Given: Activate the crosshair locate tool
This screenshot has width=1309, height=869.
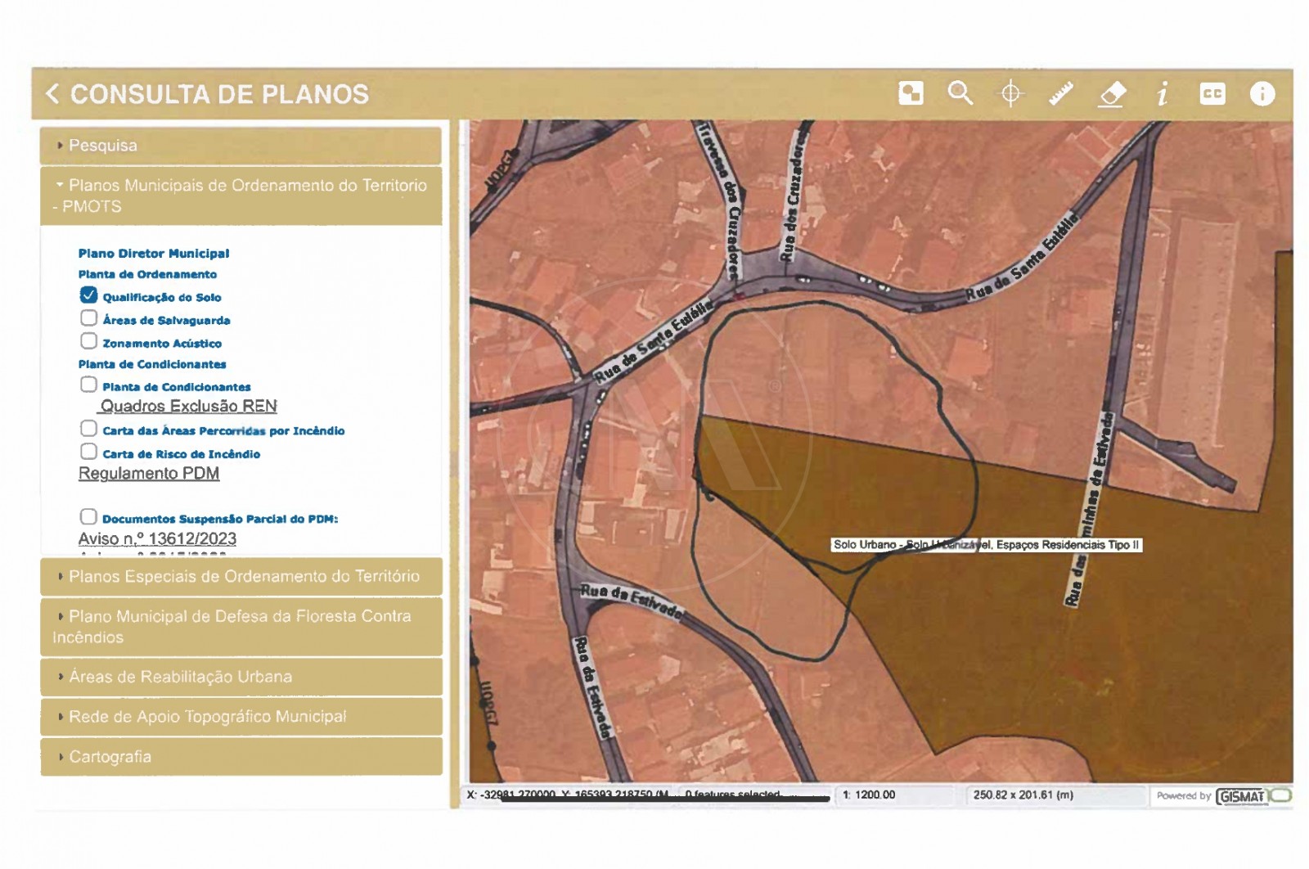Looking at the screenshot, I should pyautogui.click(x=1011, y=94).
